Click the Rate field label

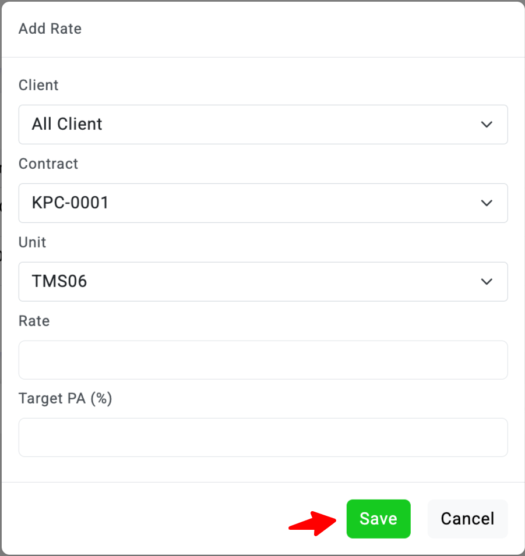click(34, 321)
